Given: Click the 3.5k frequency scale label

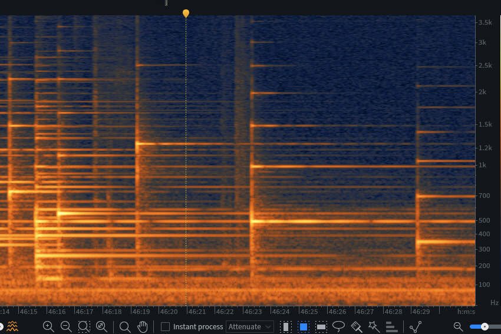Looking at the screenshot, I should click(485, 22).
